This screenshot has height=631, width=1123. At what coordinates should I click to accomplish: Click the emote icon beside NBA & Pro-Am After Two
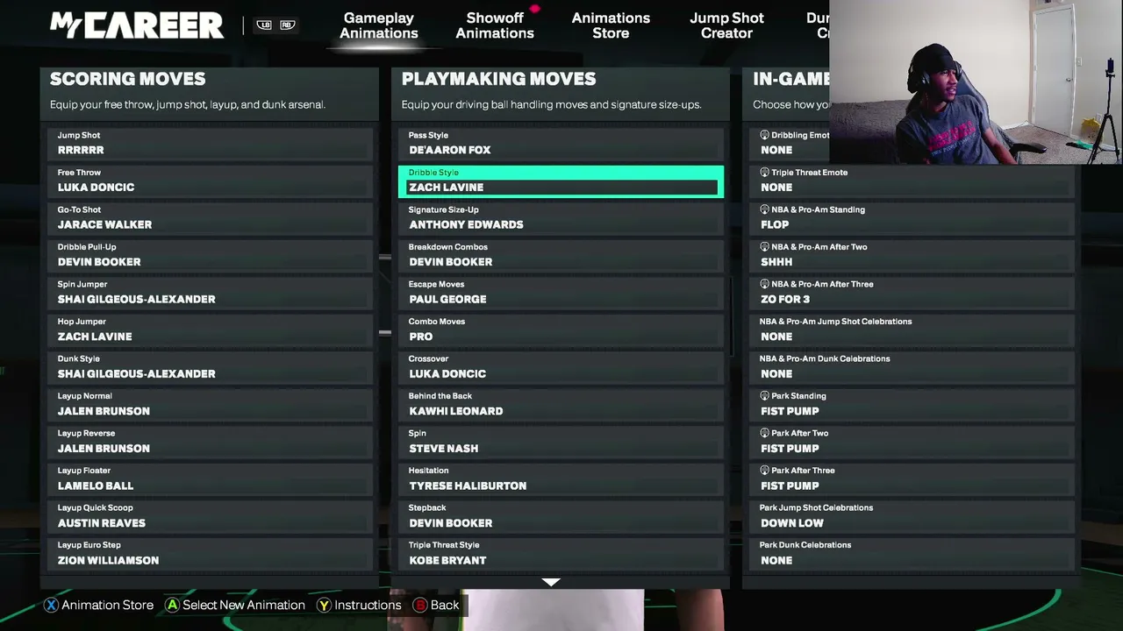tap(764, 247)
